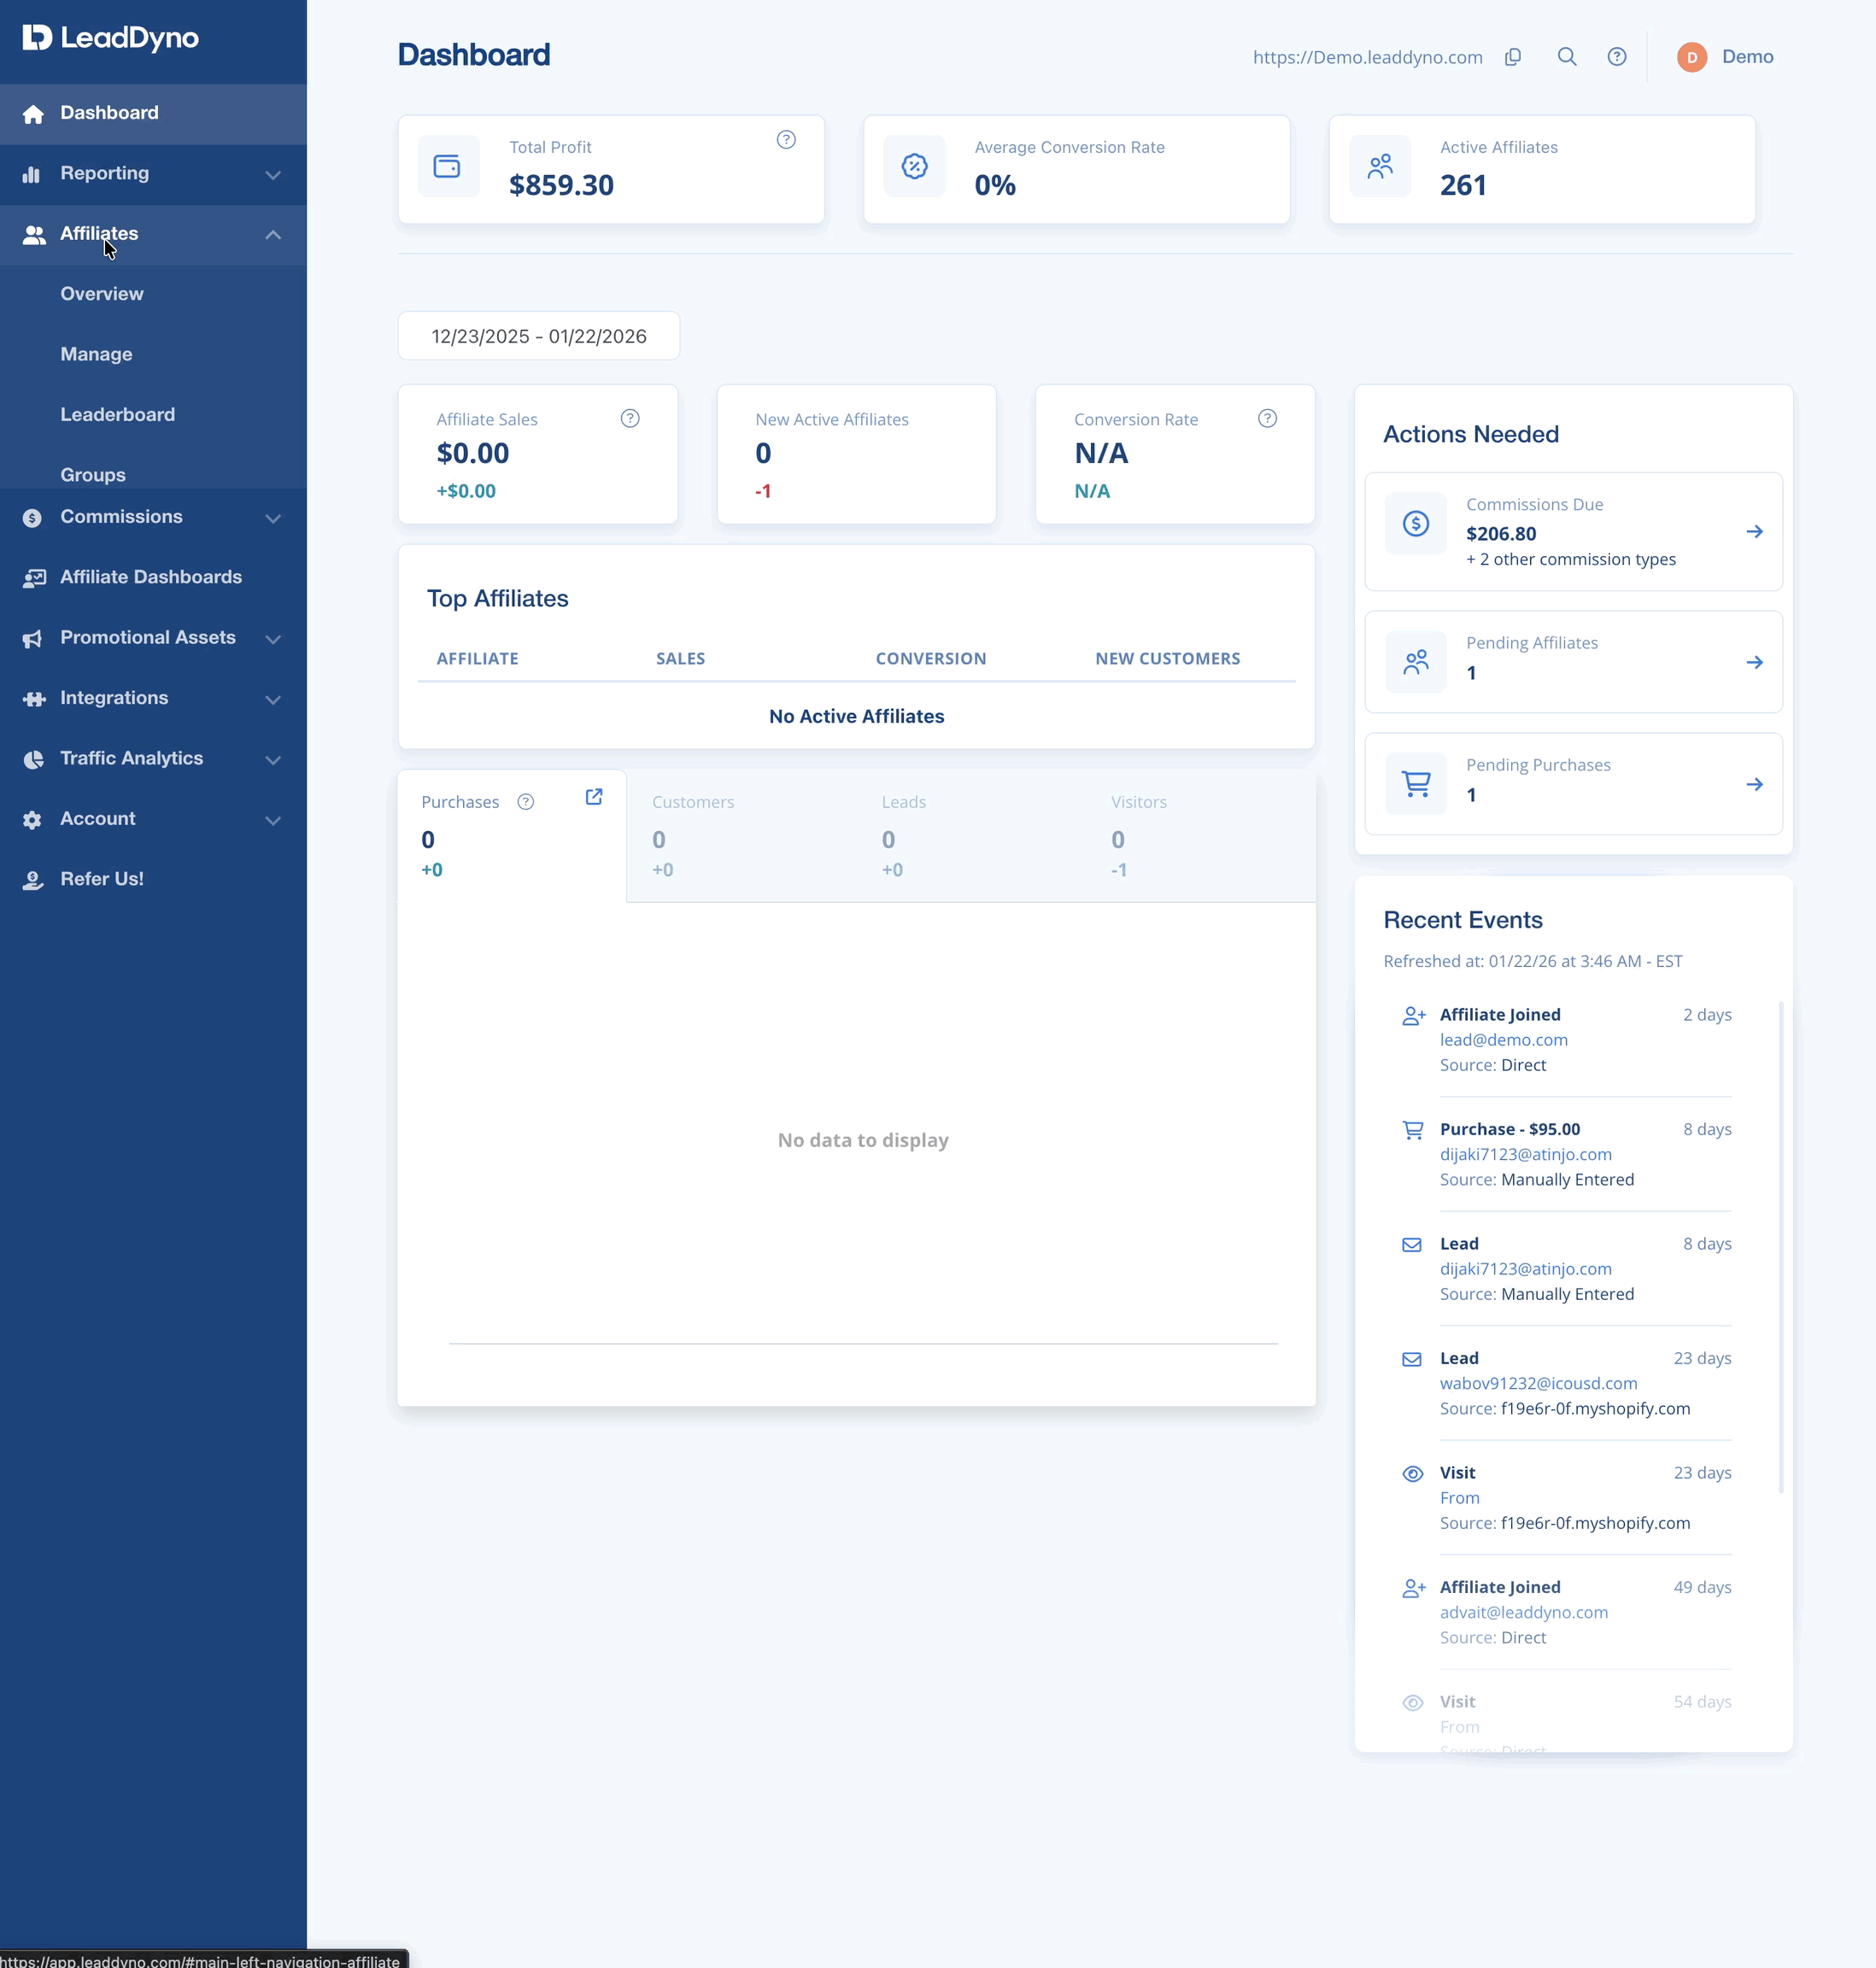
Task: Expand the Reporting menu chevron
Action: point(273,175)
